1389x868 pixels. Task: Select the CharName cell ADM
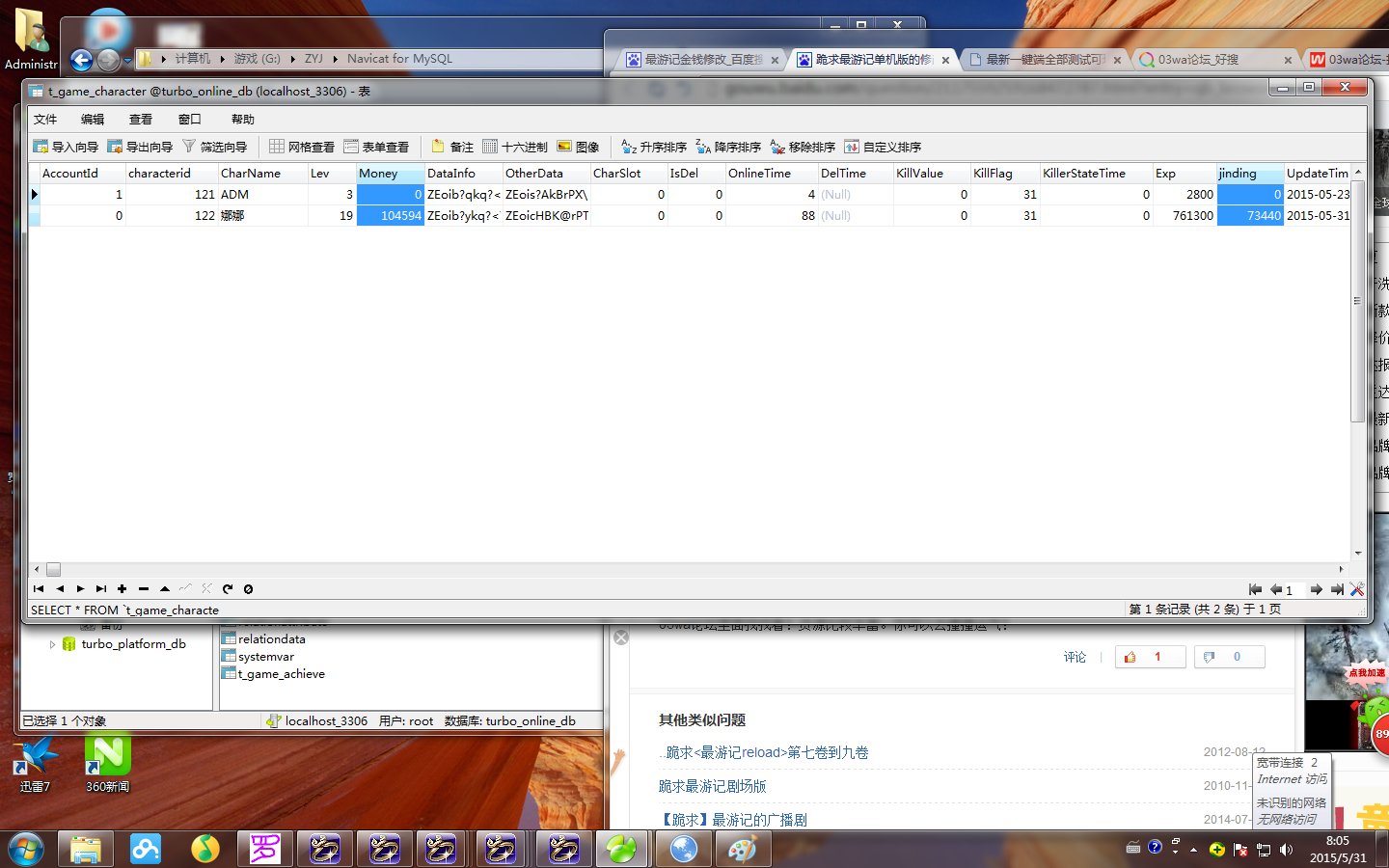point(262,195)
